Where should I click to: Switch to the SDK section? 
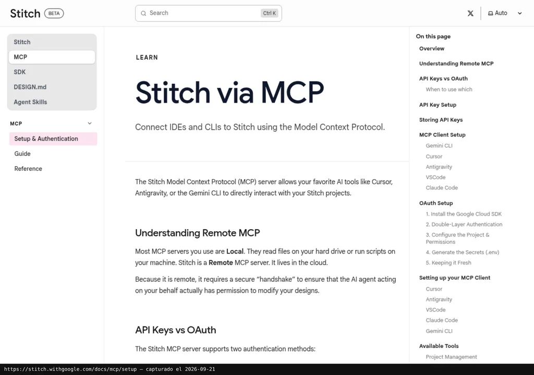pos(52,72)
